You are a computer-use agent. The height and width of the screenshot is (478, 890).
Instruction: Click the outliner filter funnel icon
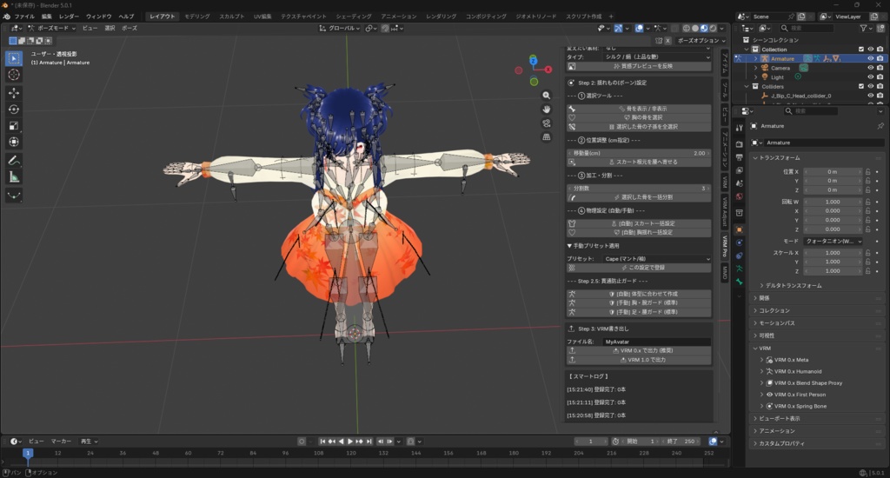tap(863, 28)
